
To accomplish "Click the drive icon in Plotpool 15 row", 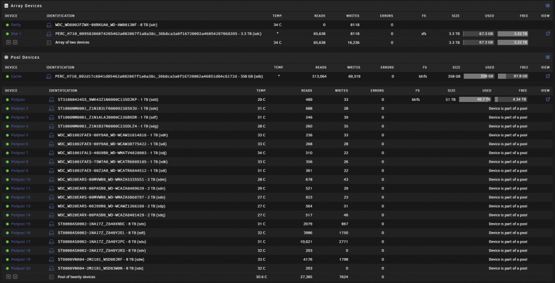I will pyautogui.click(x=51, y=224).
